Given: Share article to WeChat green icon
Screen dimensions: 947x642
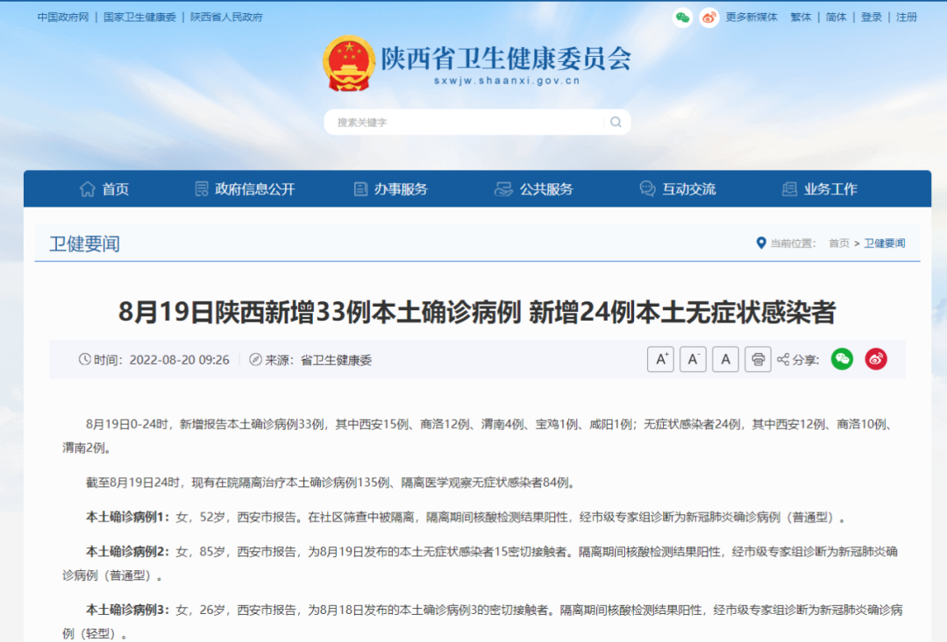Looking at the screenshot, I should tap(842, 359).
